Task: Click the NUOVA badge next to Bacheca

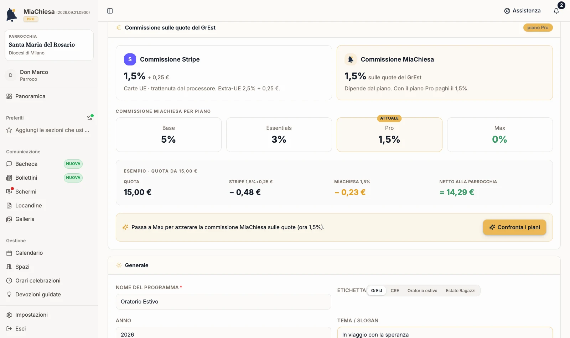Action: (73, 164)
